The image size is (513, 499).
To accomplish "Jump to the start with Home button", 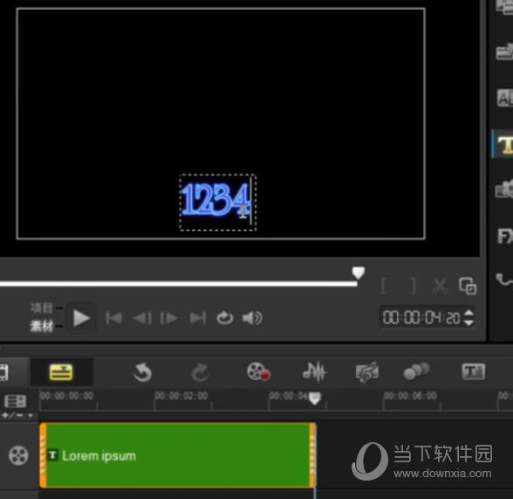I will tap(114, 318).
